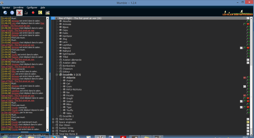Click the chat log scrollbar up arrow
Image resolution: width=254 pixels, height=138 pixels.
[47, 18]
